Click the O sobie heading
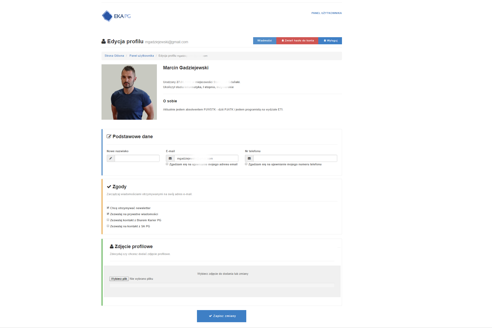The height and width of the screenshot is (328, 492). click(170, 101)
